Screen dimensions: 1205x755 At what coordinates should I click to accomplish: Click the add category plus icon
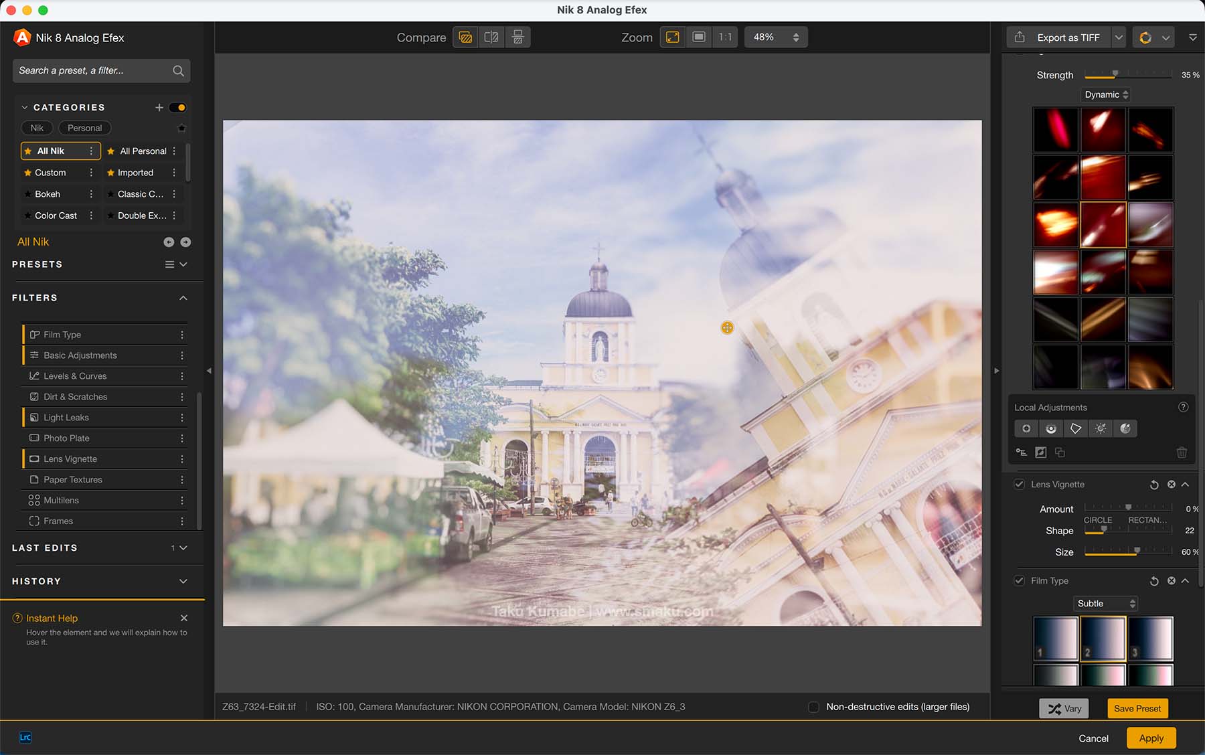[159, 107]
